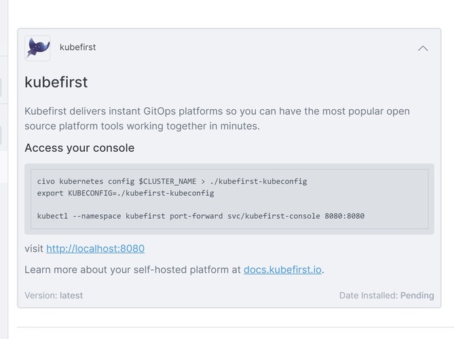
Task: Click the svc/kubefirst-console service name in code
Action: [273, 216]
